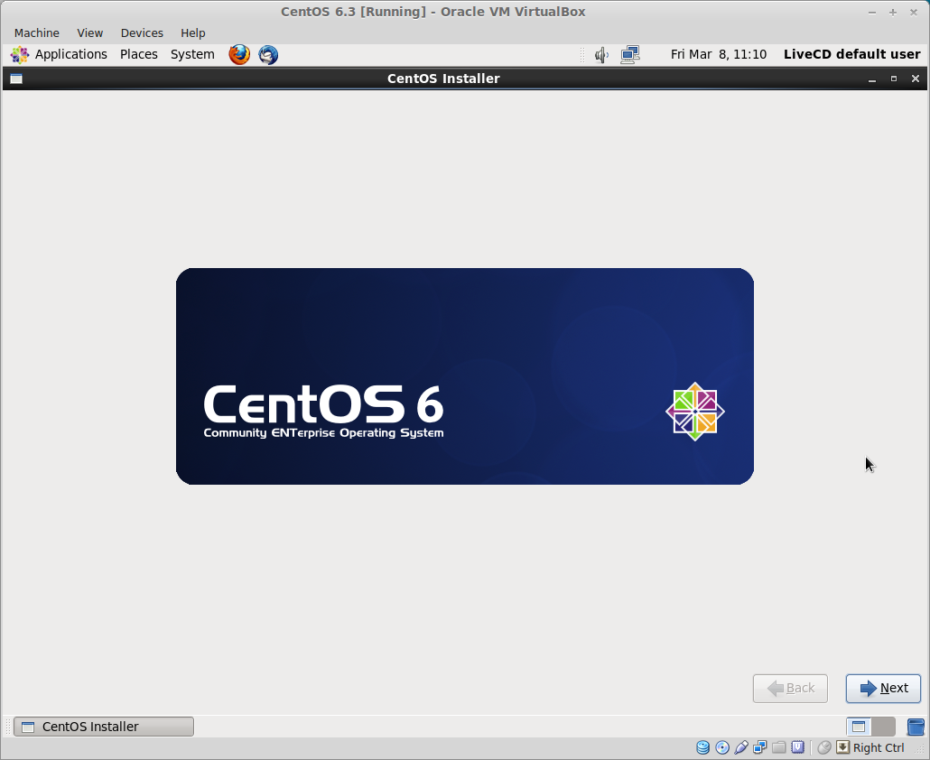This screenshot has height=760, width=930.
Task: Click LiveCD default user on the panel
Action: tap(851, 54)
